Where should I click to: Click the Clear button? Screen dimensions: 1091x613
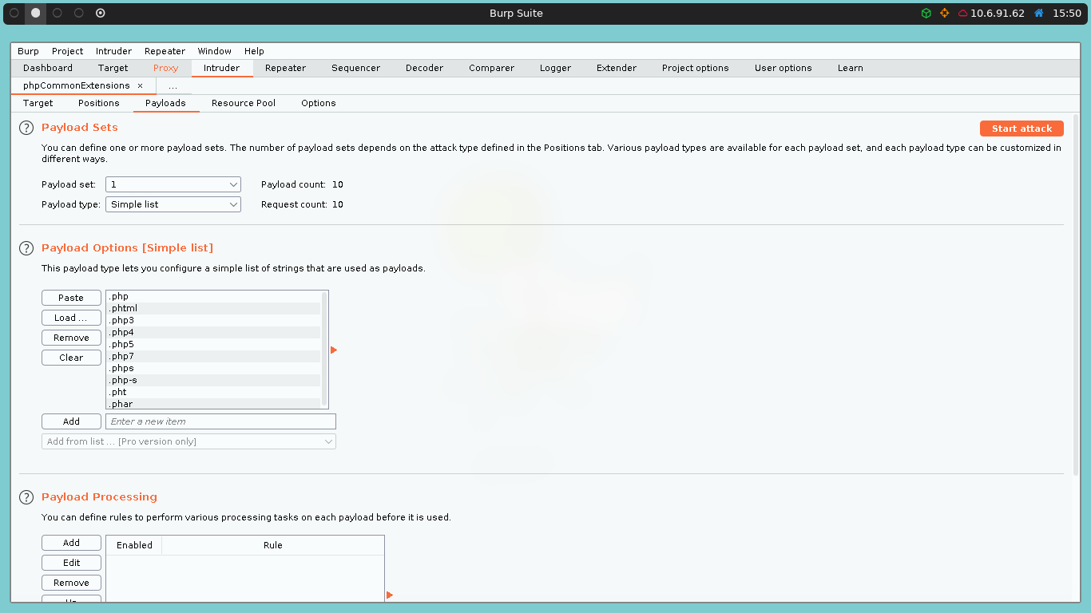click(x=71, y=358)
